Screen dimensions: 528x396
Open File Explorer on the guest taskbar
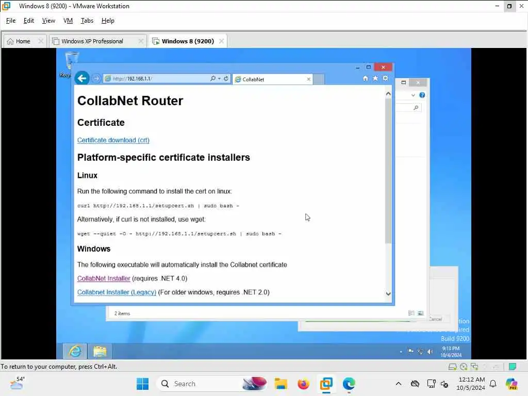tap(100, 351)
